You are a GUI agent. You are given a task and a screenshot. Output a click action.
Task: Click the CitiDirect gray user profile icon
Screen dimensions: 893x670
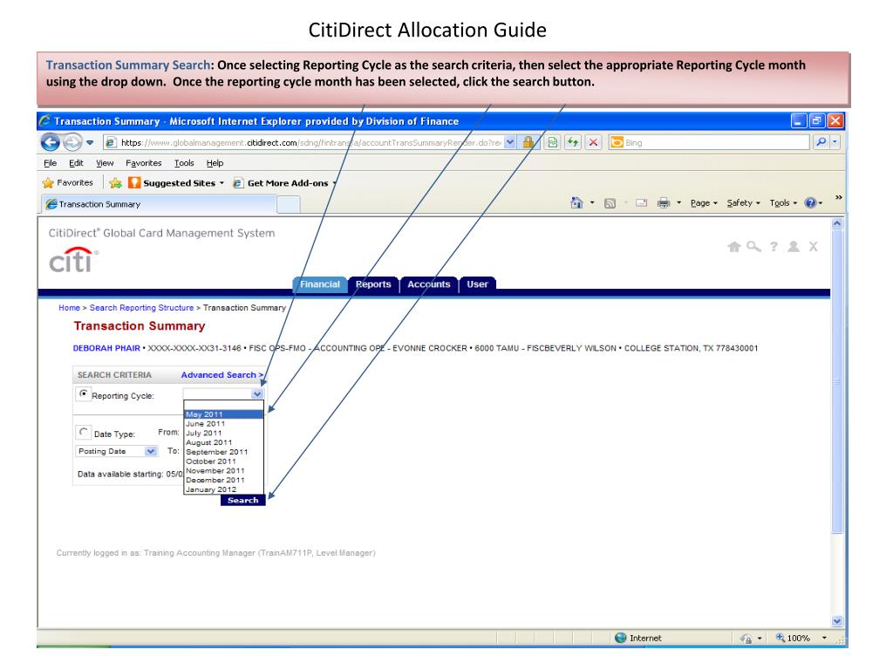(x=794, y=246)
